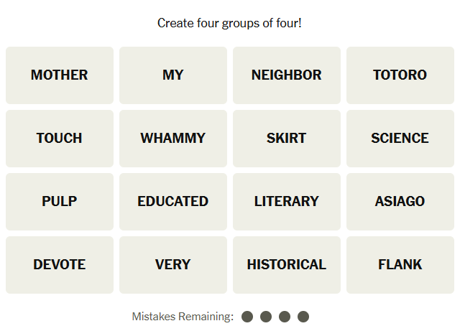Select the NEIGHBOR tile
This screenshot has width=460, height=326.
tap(287, 75)
